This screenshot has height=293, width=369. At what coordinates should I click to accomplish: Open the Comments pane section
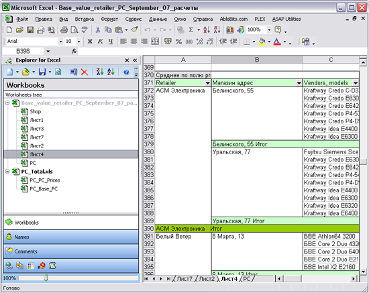pyautogui.click(x=71, y=251)
